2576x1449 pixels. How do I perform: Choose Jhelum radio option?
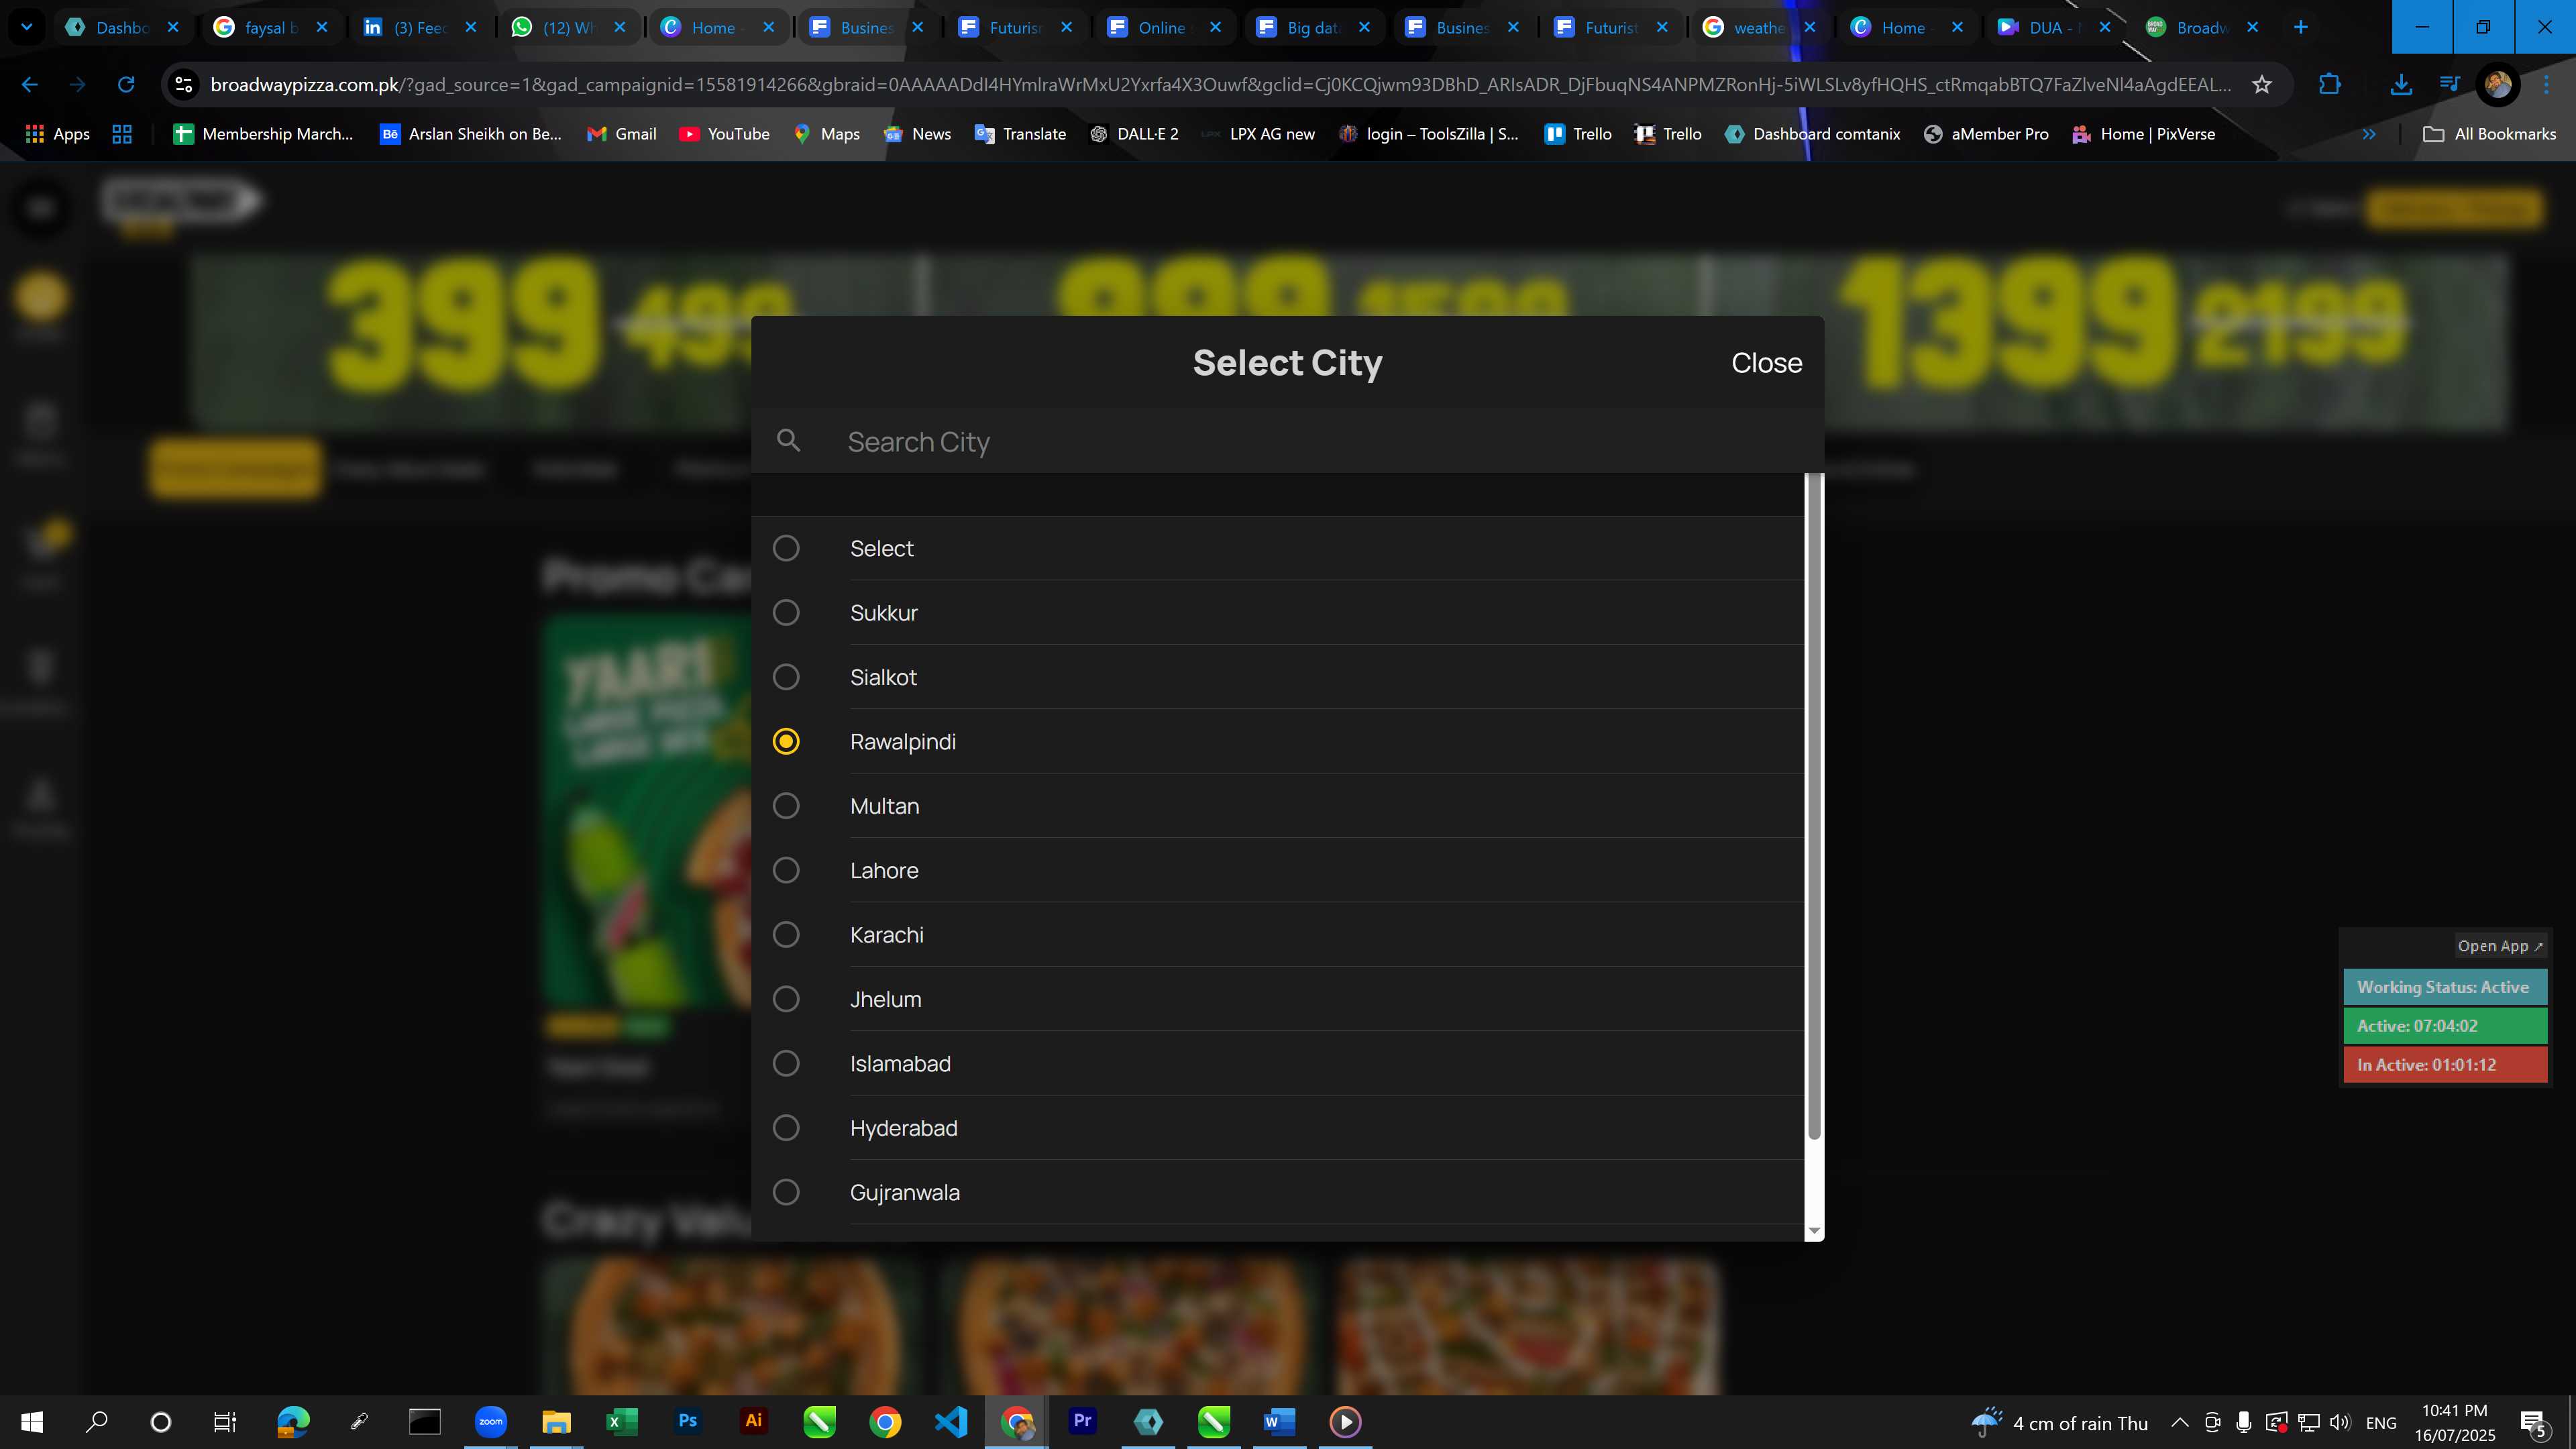(786, 999)
